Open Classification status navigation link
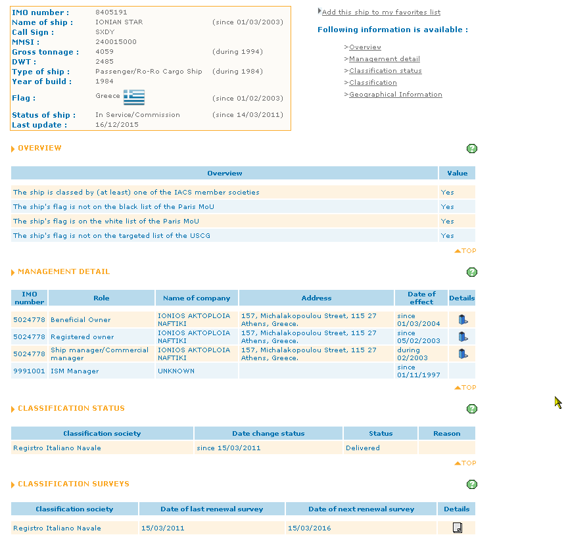The height and width of the screenshot is (535, 566). [385, 71]
